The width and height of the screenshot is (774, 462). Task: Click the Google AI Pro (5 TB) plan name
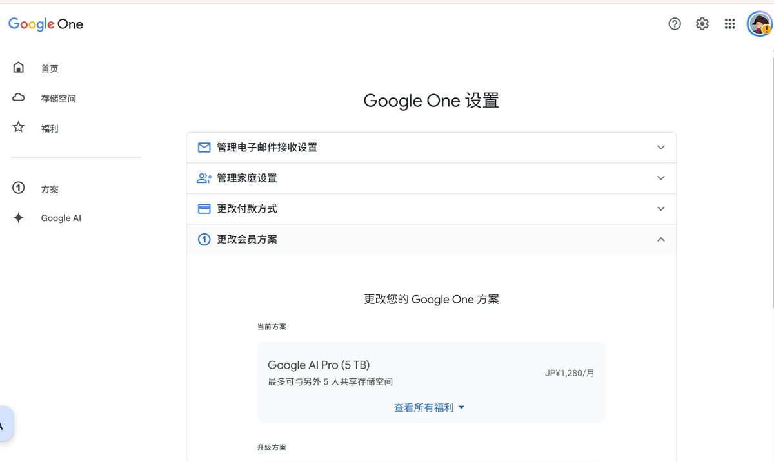point(319,365)
